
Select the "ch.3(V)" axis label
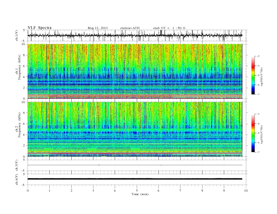click(16, 165)
